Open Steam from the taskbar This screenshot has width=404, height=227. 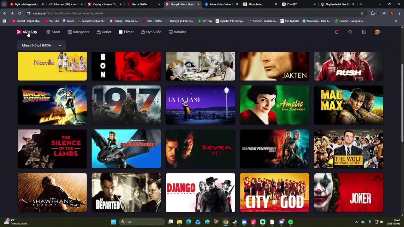(x=235, y=222)
